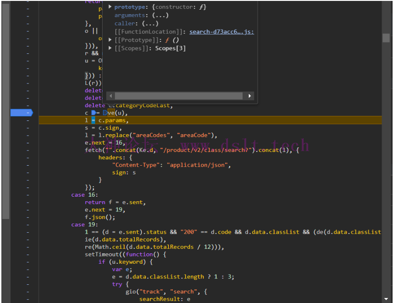This screenshot has width=393, height=303.
Task: Click the 'Content-Type' header string
Action: [137, 165]
